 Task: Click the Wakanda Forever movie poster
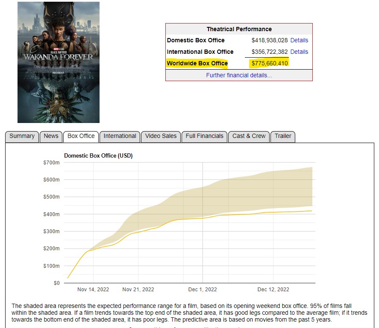coord(59,62)
